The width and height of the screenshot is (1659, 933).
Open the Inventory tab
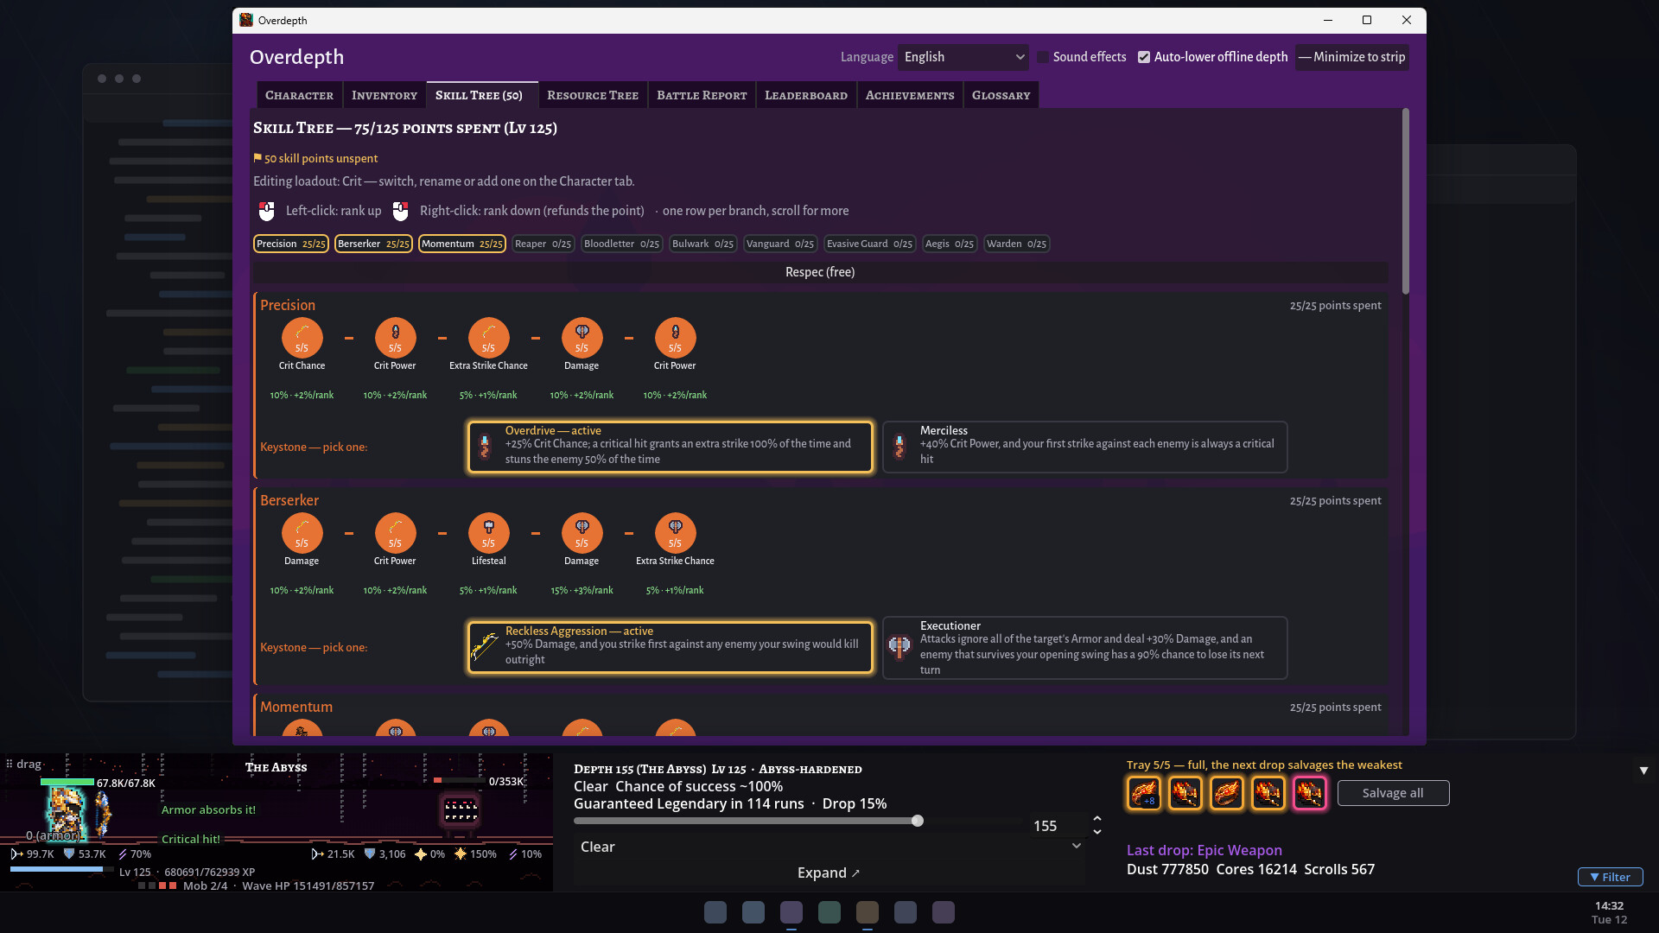click(x=385, y=95)
